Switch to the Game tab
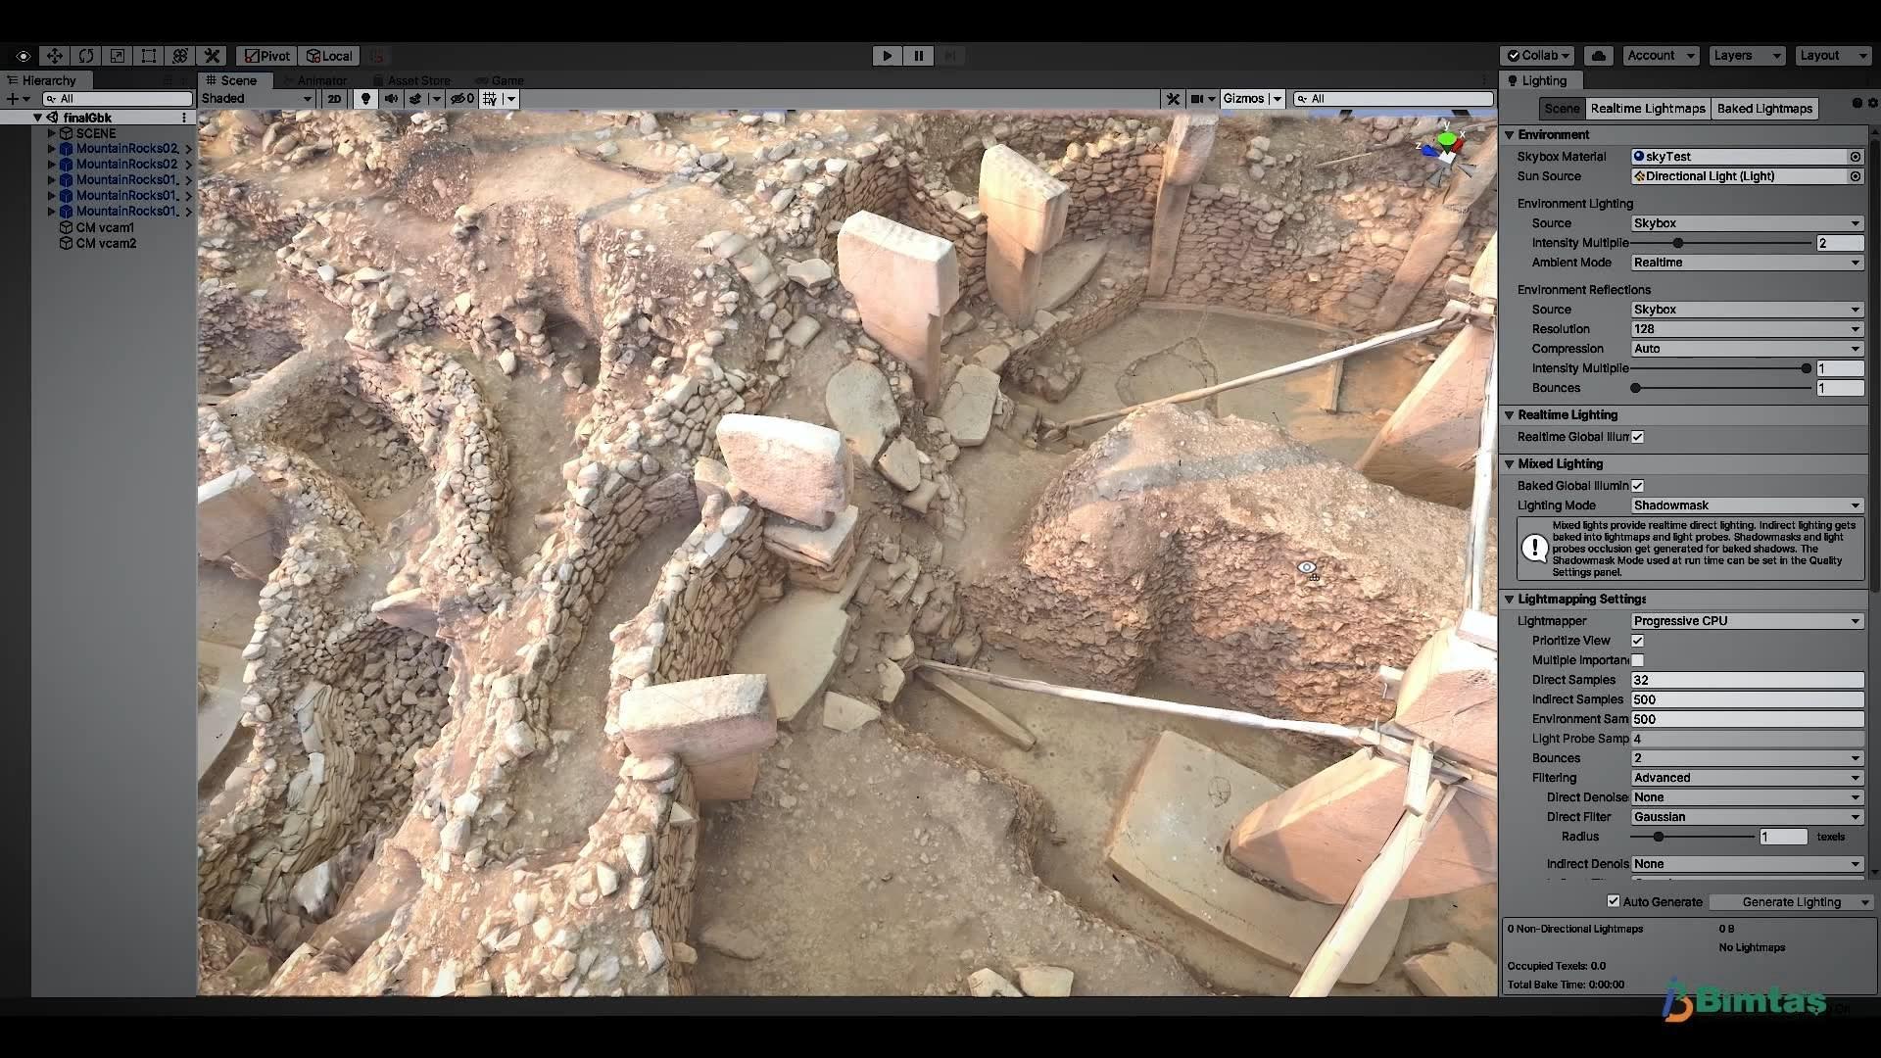 pos(500,80)
